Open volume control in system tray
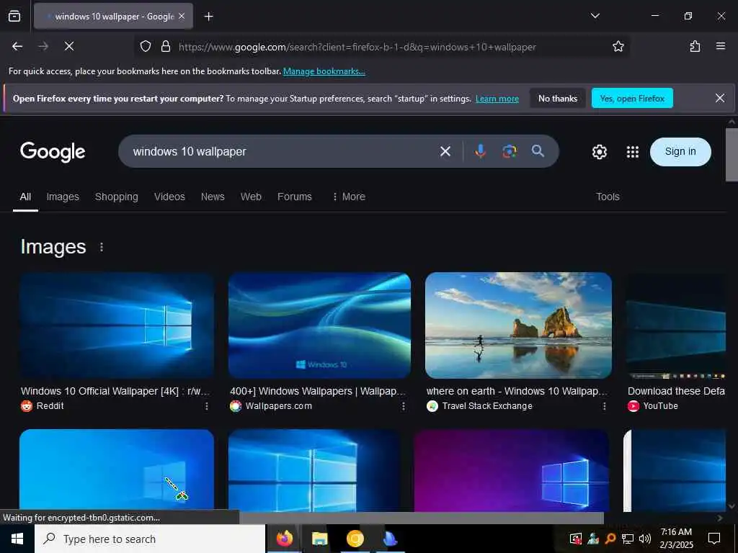 click(x=645, y=539)
